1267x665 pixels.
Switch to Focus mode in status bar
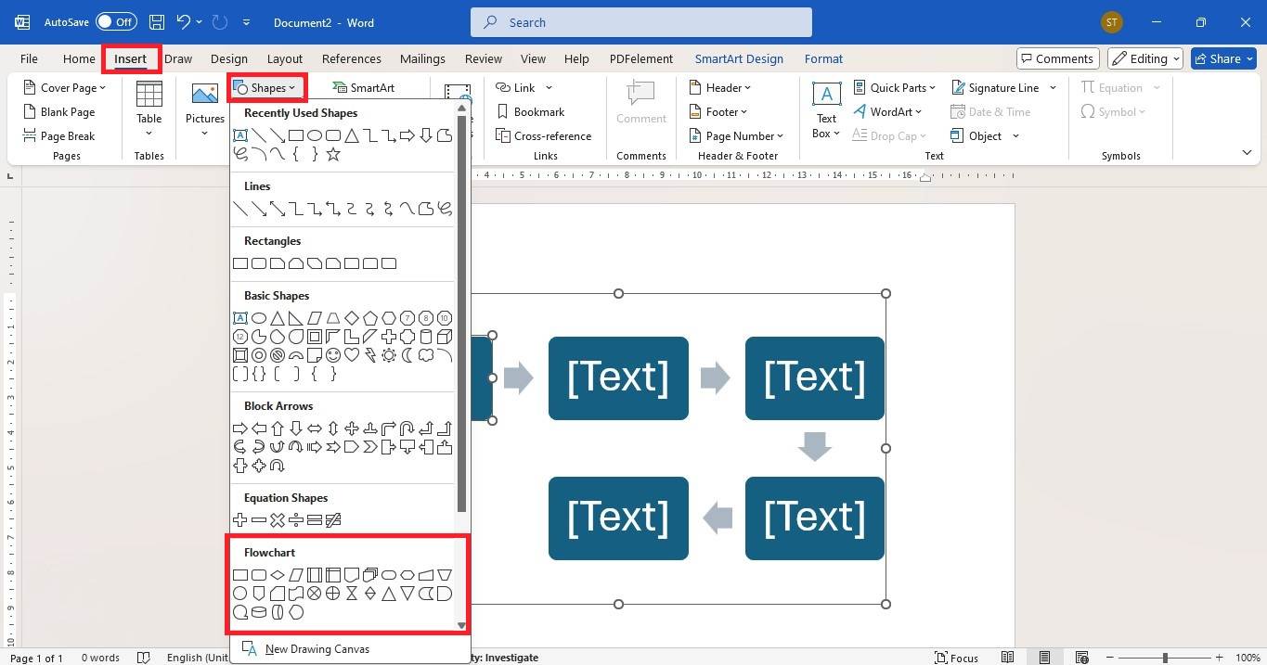point(956,658)
